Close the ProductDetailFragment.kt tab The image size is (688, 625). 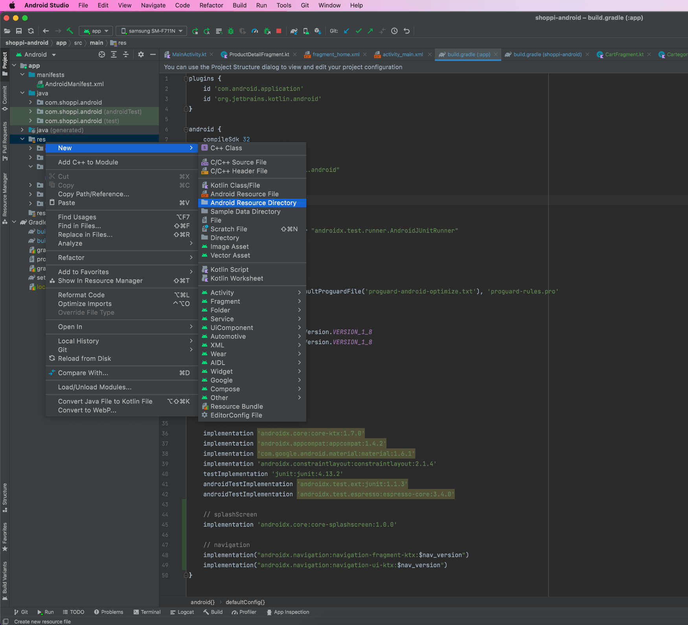point(295,55)
